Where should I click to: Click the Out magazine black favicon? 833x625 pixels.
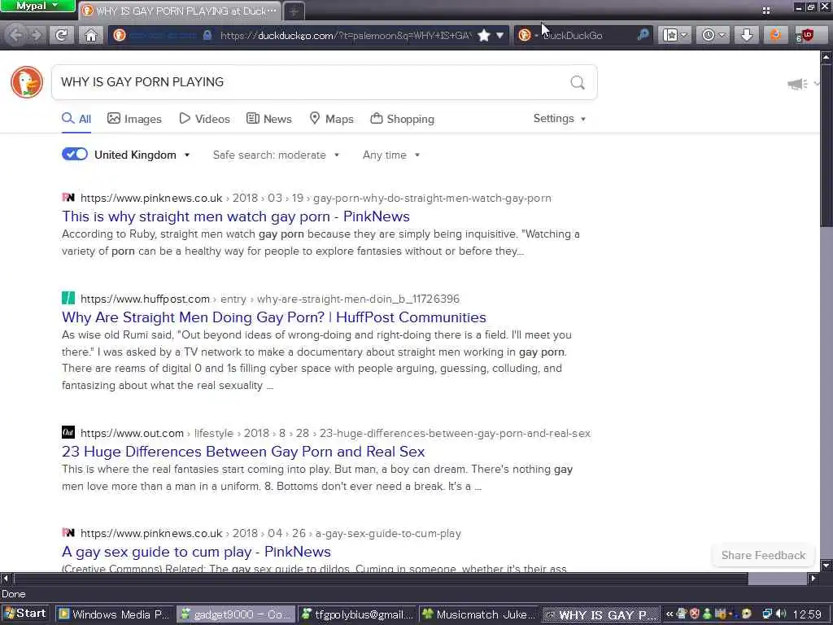(68, 431)
